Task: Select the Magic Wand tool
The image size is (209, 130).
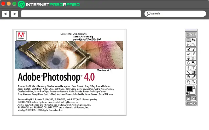Action: click(194, 44)
